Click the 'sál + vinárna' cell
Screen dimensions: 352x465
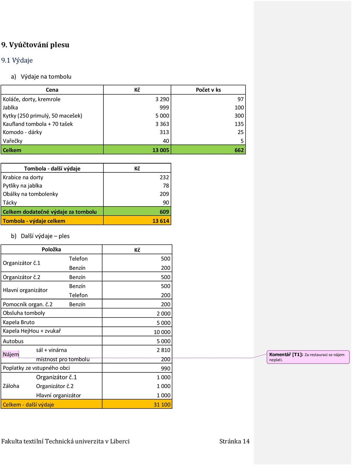(x=51, y=350)
